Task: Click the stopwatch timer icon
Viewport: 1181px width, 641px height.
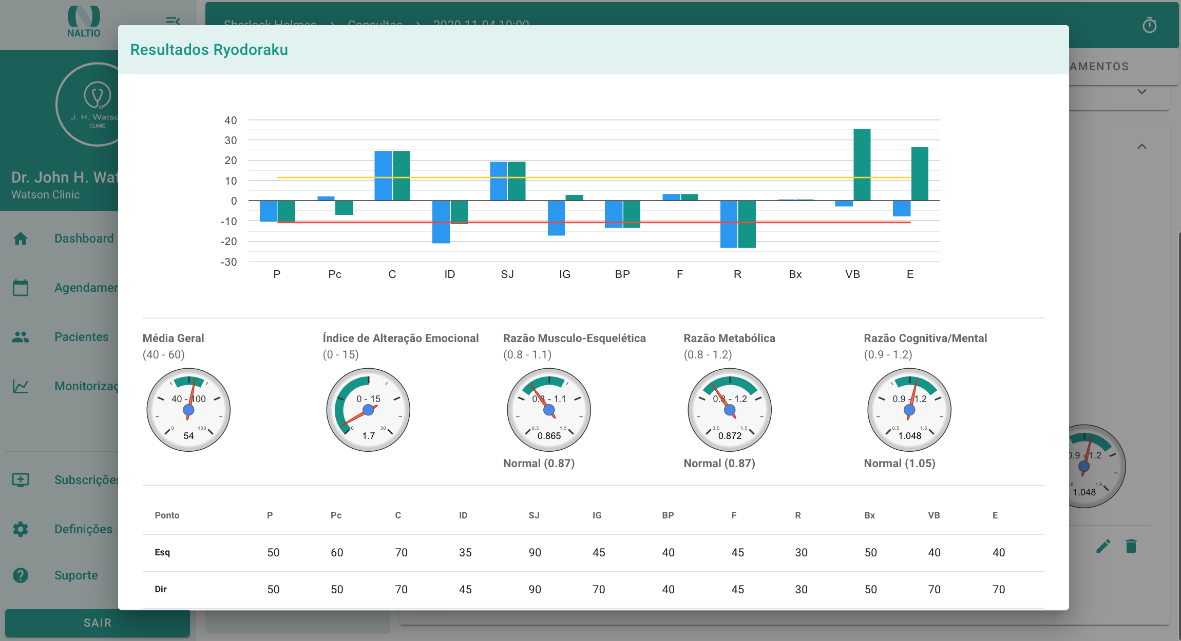Action: tap(1149, 25)
